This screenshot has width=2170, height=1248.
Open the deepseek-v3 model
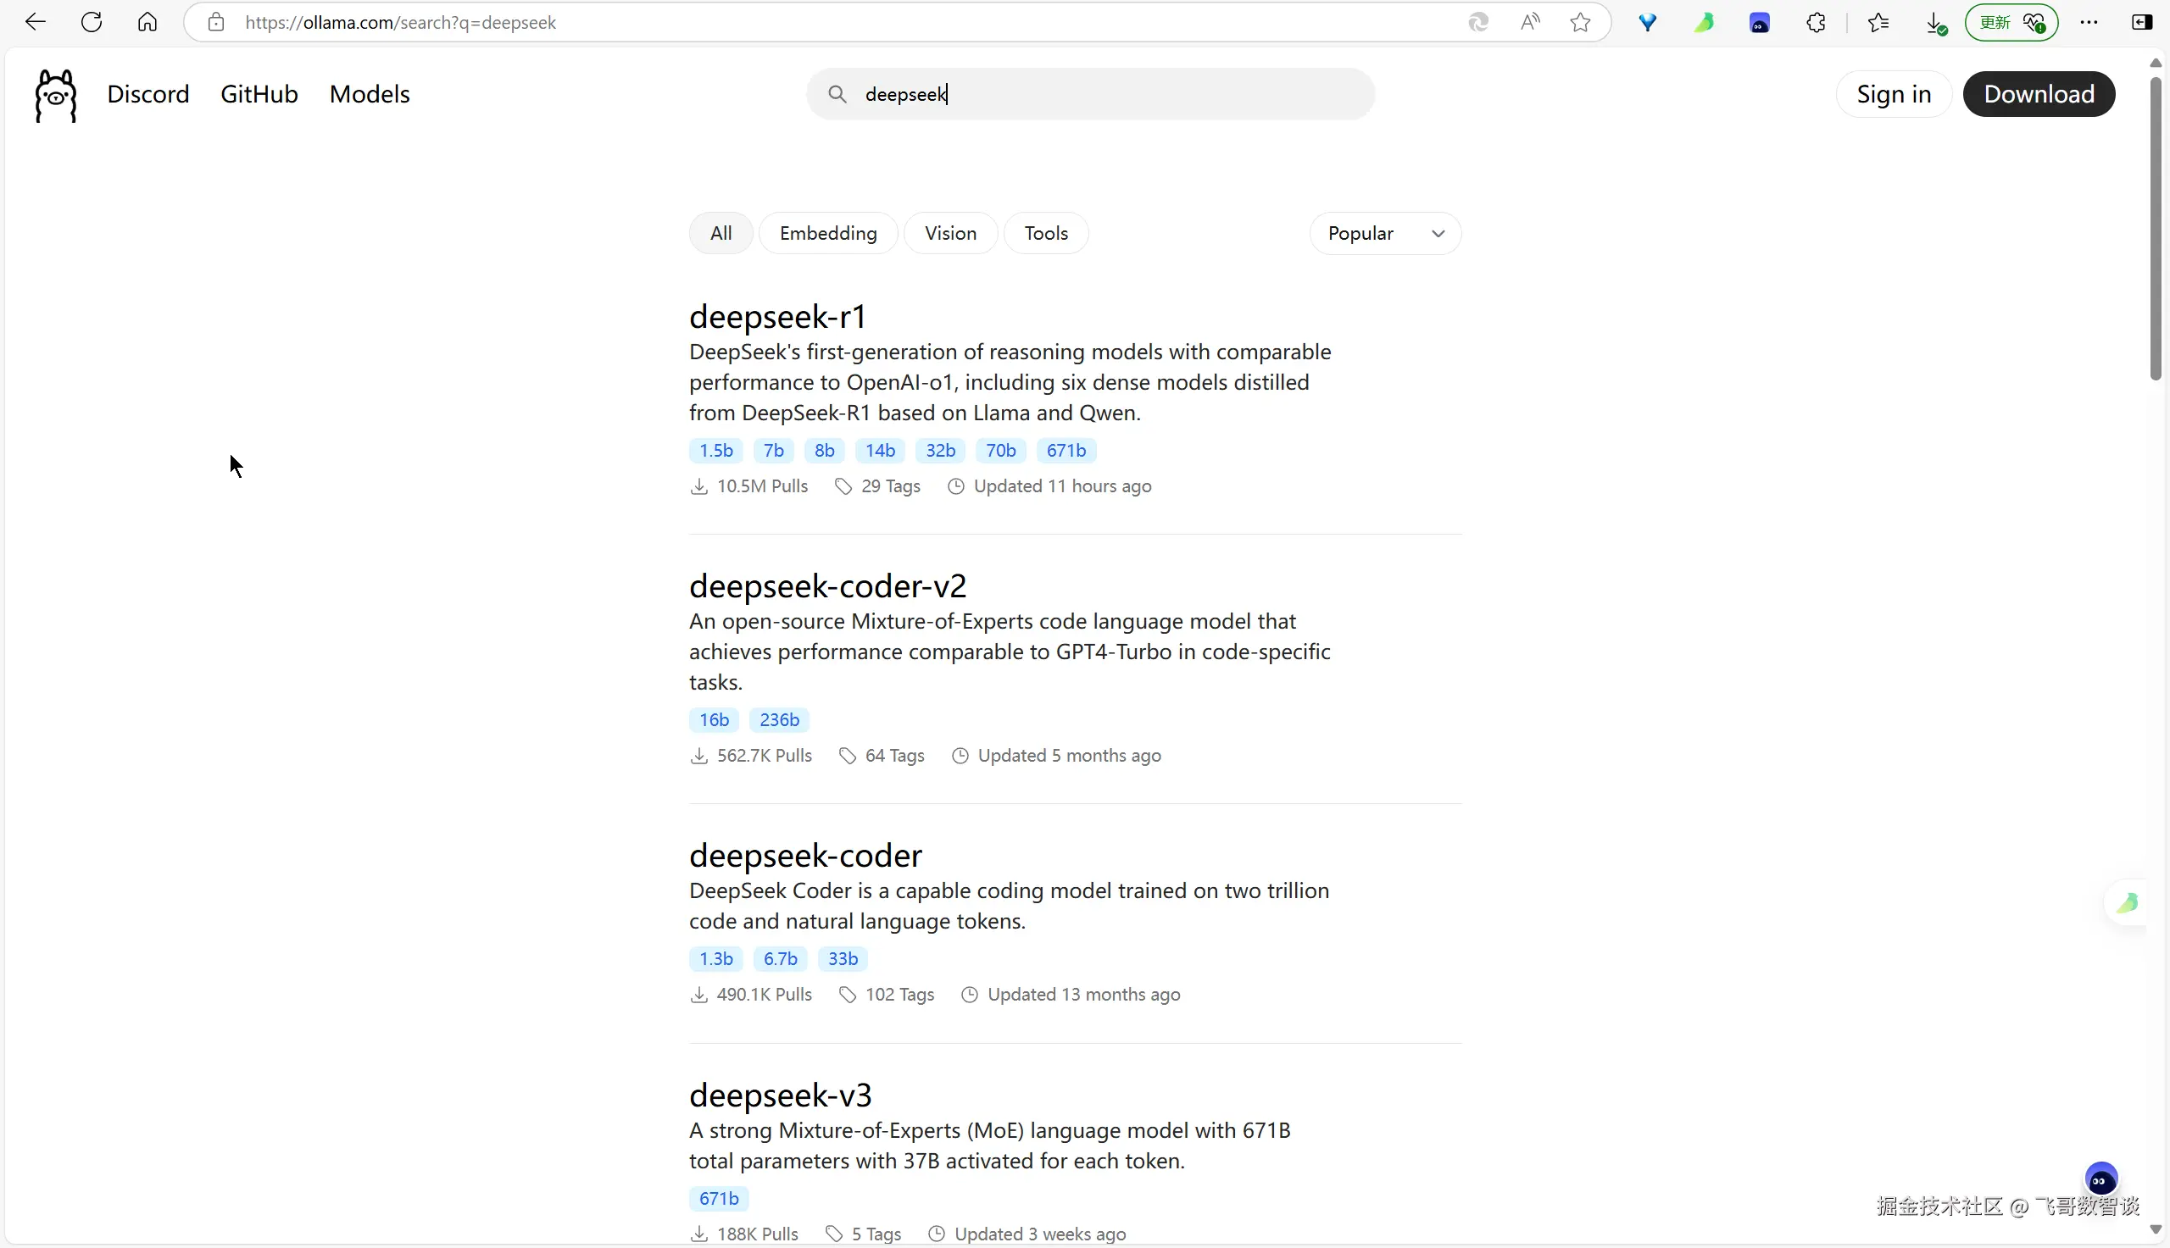point(780,1095)
